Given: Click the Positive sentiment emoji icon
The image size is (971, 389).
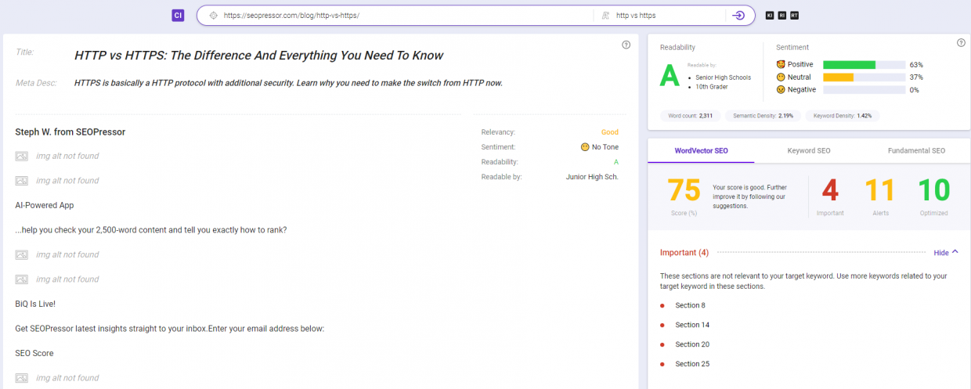Looking at the screenshot, I should tap(780, 64).
